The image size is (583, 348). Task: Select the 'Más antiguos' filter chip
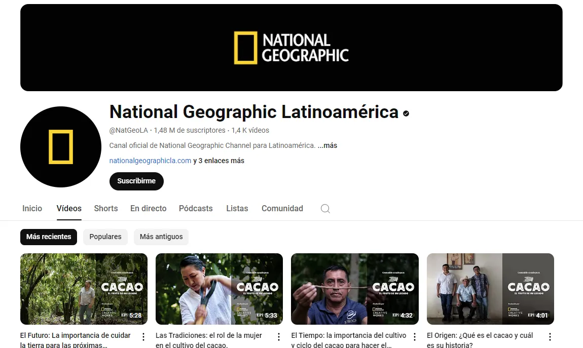point(161,237)
